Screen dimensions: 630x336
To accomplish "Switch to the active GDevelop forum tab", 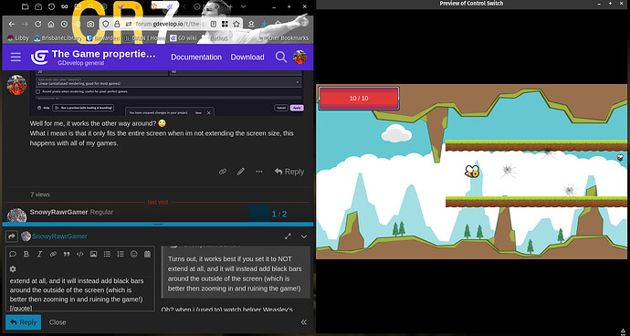I will tap(171, 6).
